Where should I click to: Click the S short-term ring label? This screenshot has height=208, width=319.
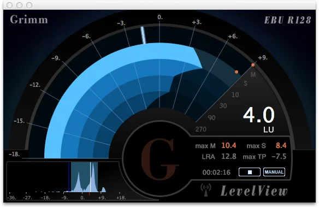click(x=246, y=84)
